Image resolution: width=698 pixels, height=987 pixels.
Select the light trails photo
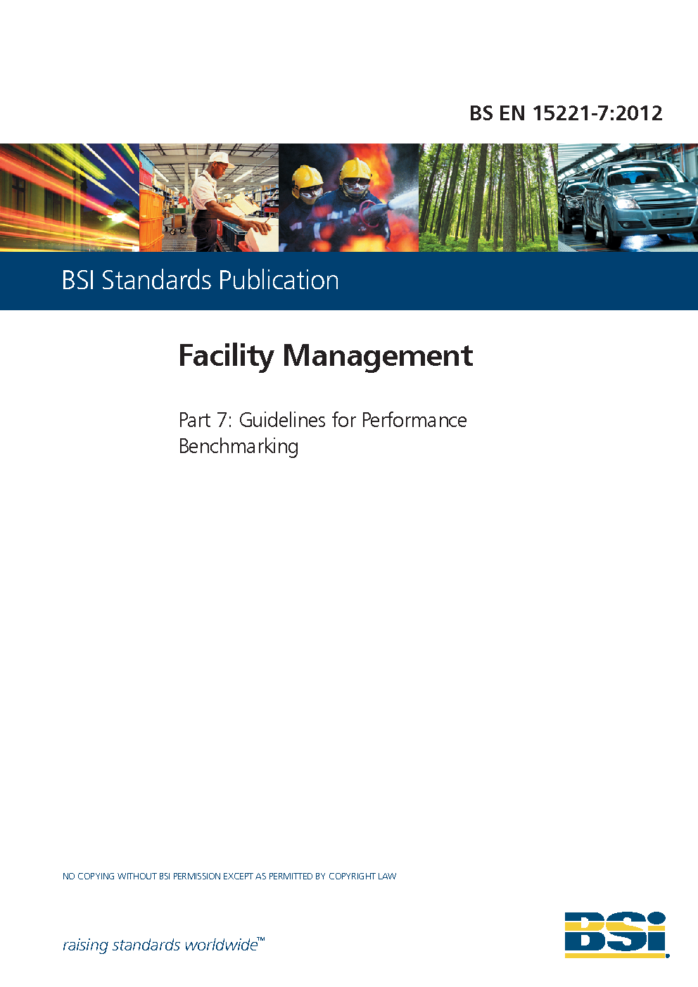pos(69,198)
